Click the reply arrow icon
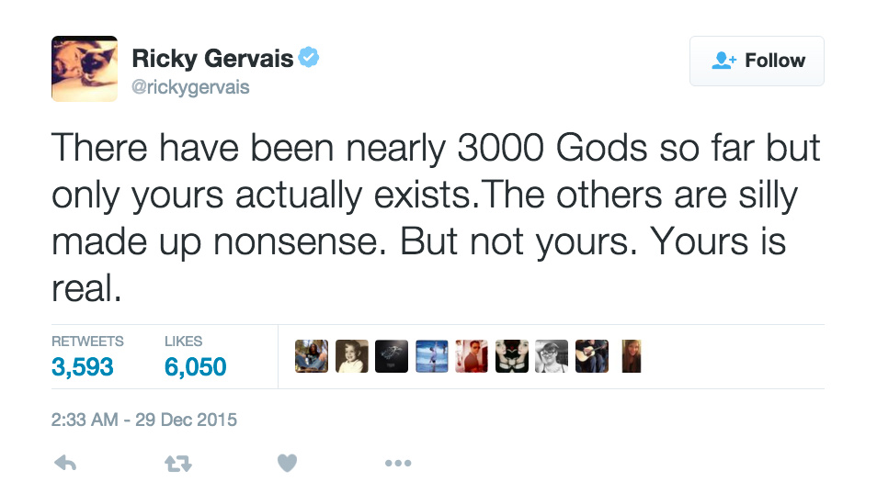This screenshot has width=877, height=493. click(65, 464)
